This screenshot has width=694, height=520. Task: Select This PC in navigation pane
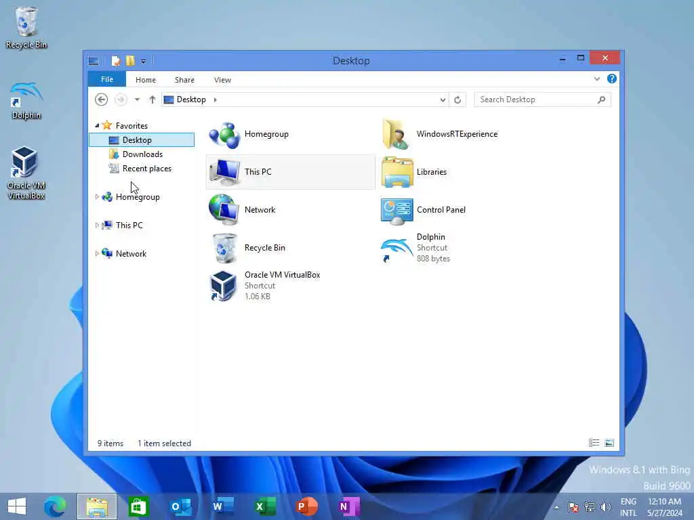129,225
